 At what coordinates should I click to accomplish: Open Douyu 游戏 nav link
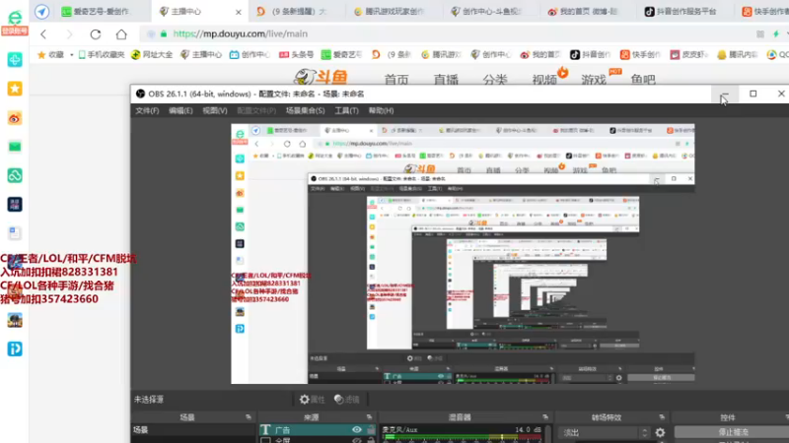[x=594, y=80]
